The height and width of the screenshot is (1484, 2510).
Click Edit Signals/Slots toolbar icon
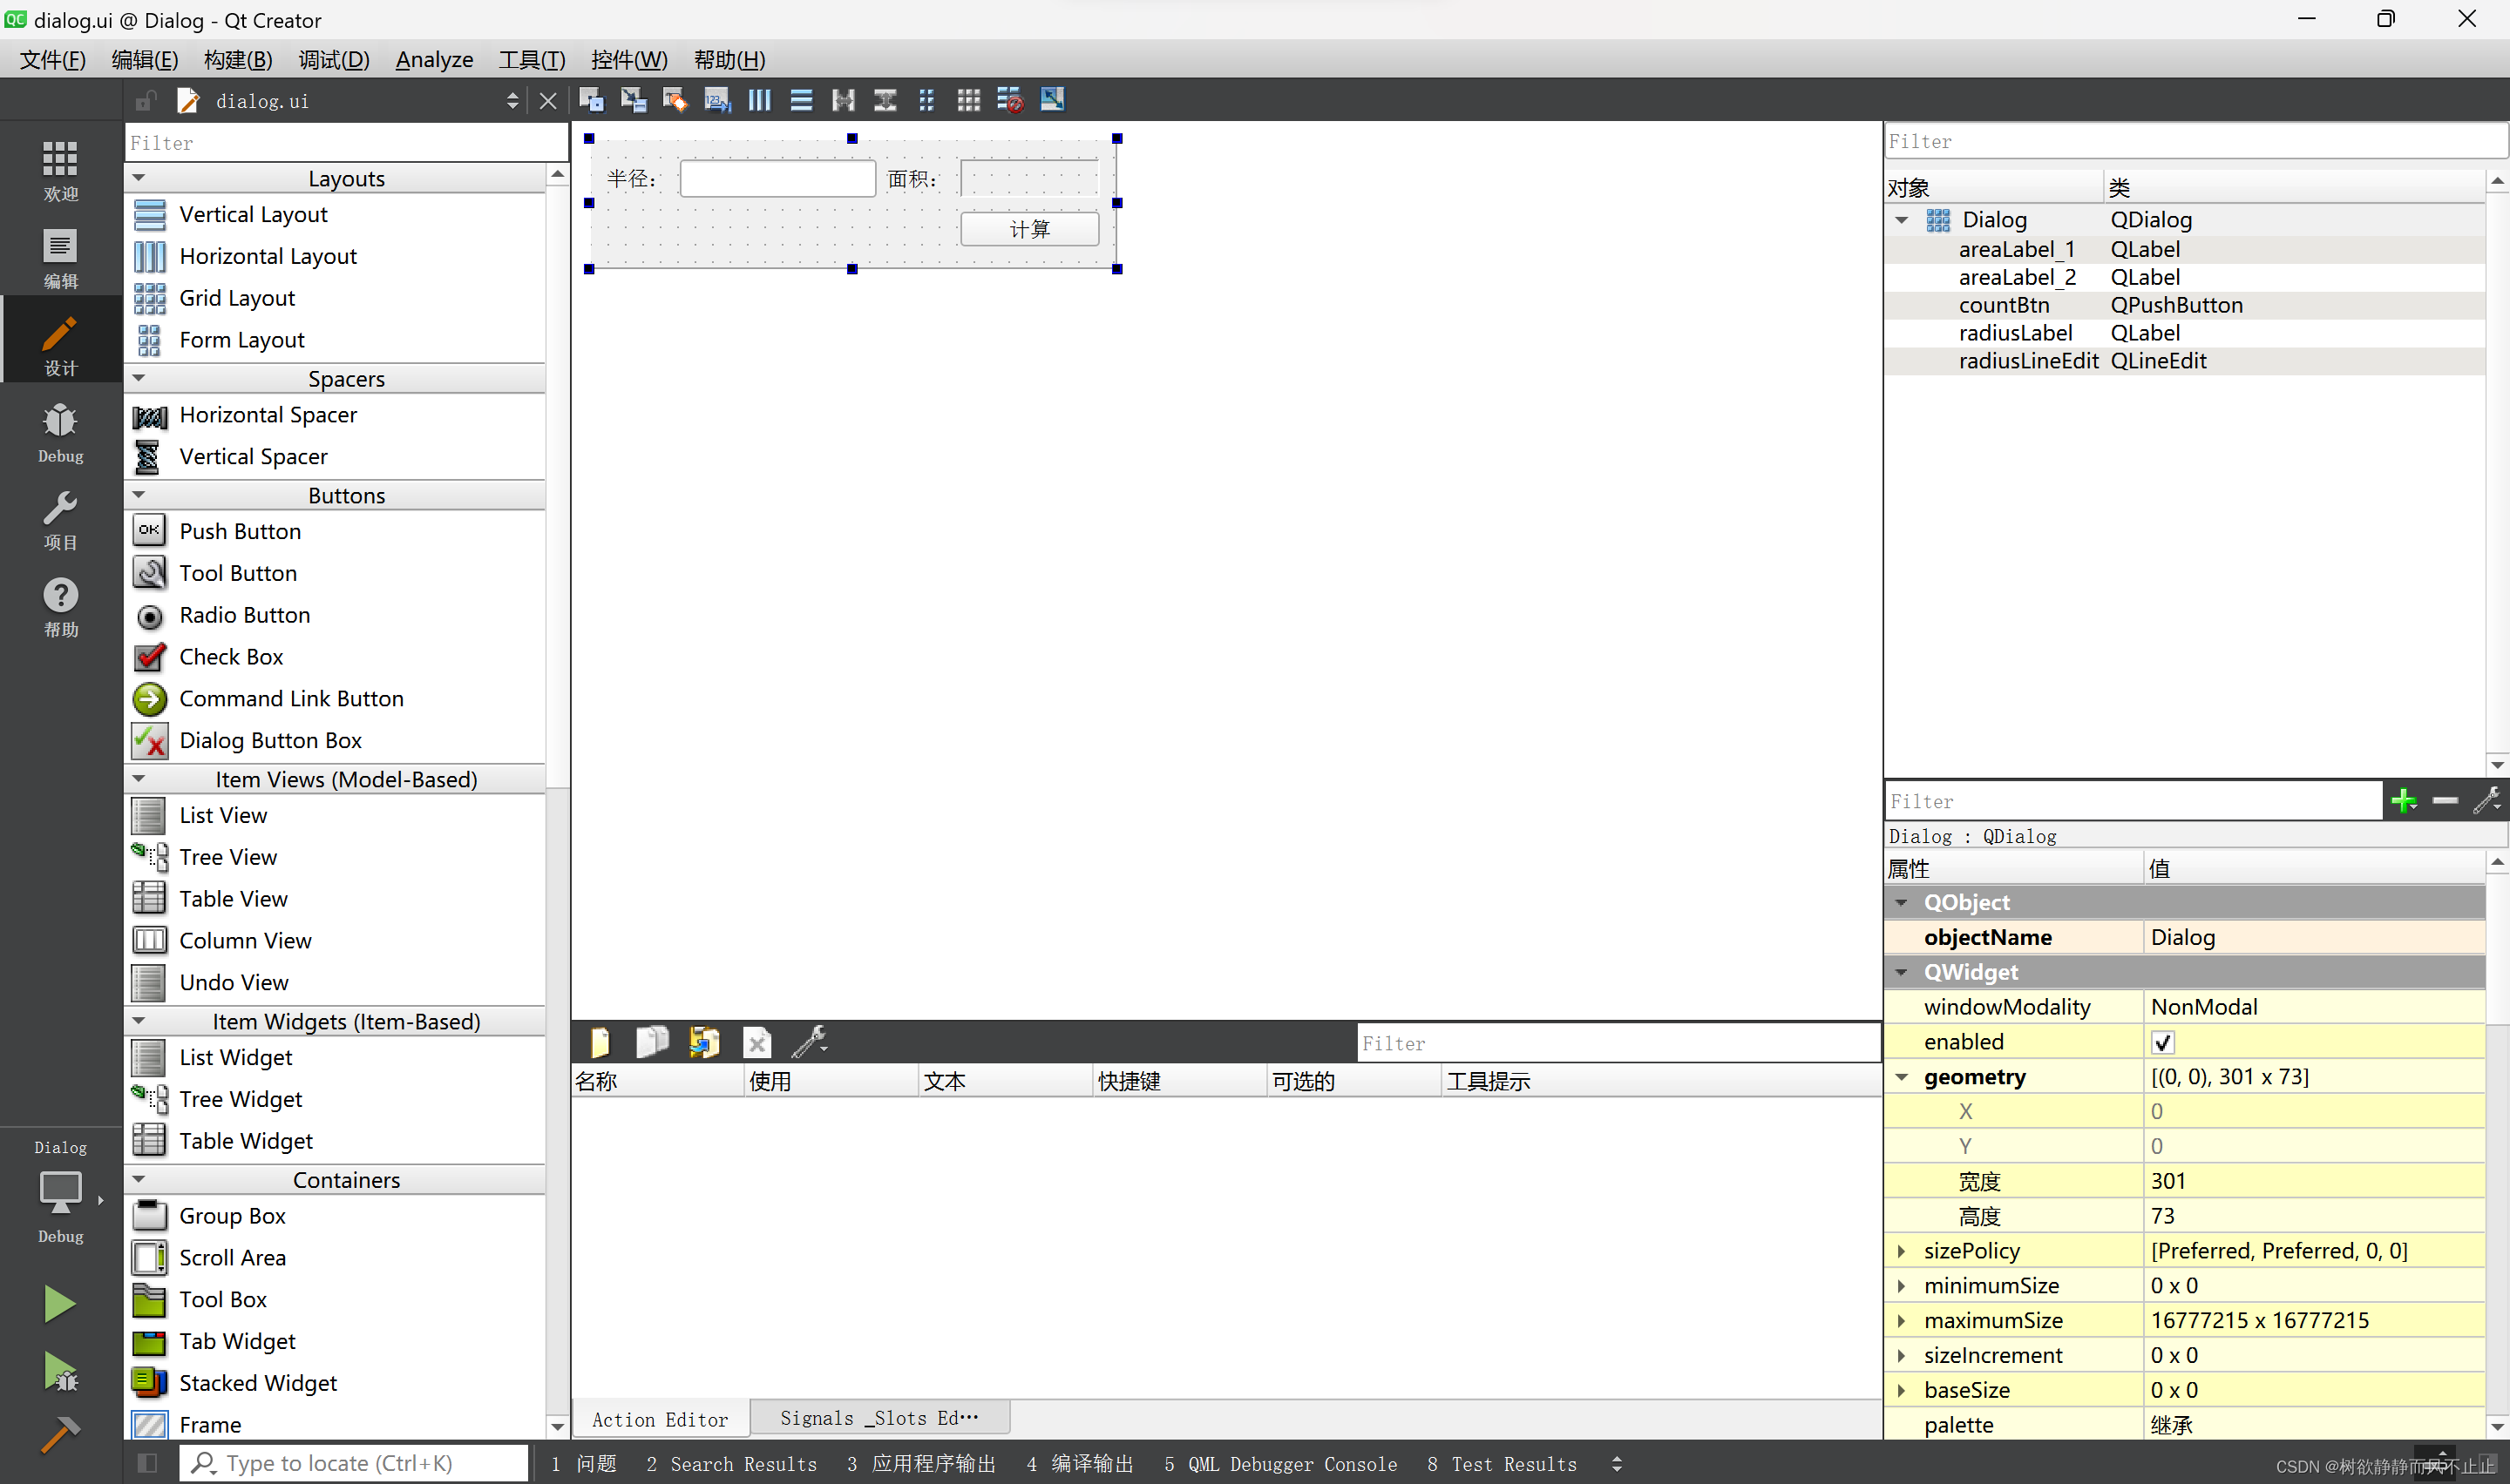[x=634, y=100]
